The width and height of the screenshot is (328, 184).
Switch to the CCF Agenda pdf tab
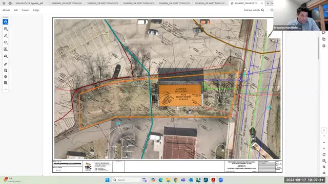(x=29, y=4)
